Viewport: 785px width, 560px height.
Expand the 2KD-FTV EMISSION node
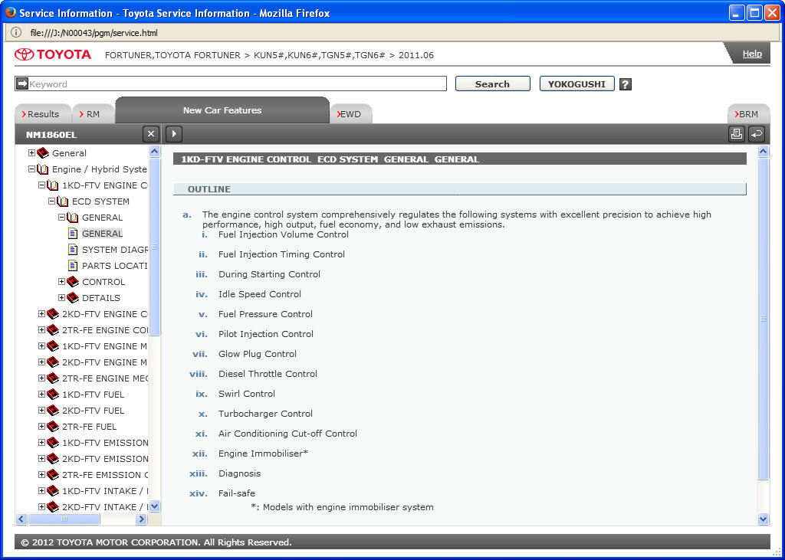point(42,458)
